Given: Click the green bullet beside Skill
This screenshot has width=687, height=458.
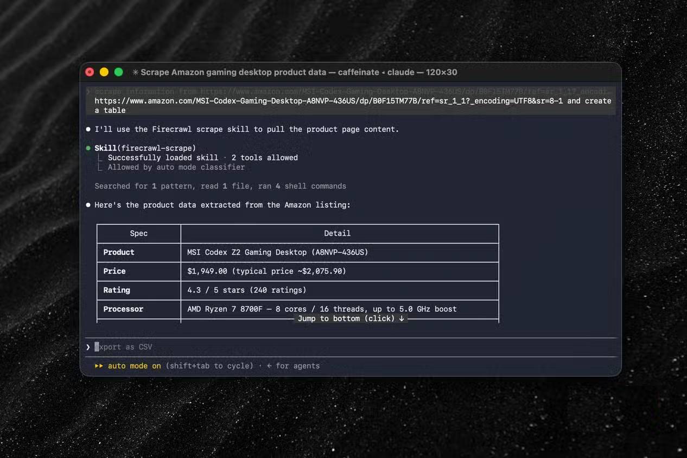Looking at the screenshot, I should click(88, 148).
